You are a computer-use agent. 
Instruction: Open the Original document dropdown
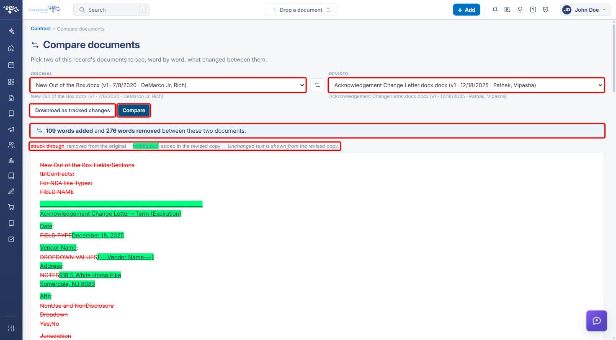(x=168, y=85)
